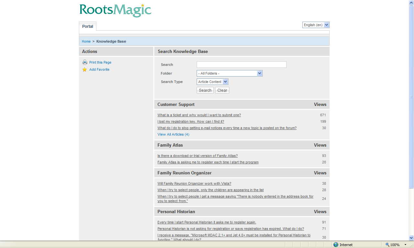Click the Family Reunion Organizer section heading

point(184,173)
